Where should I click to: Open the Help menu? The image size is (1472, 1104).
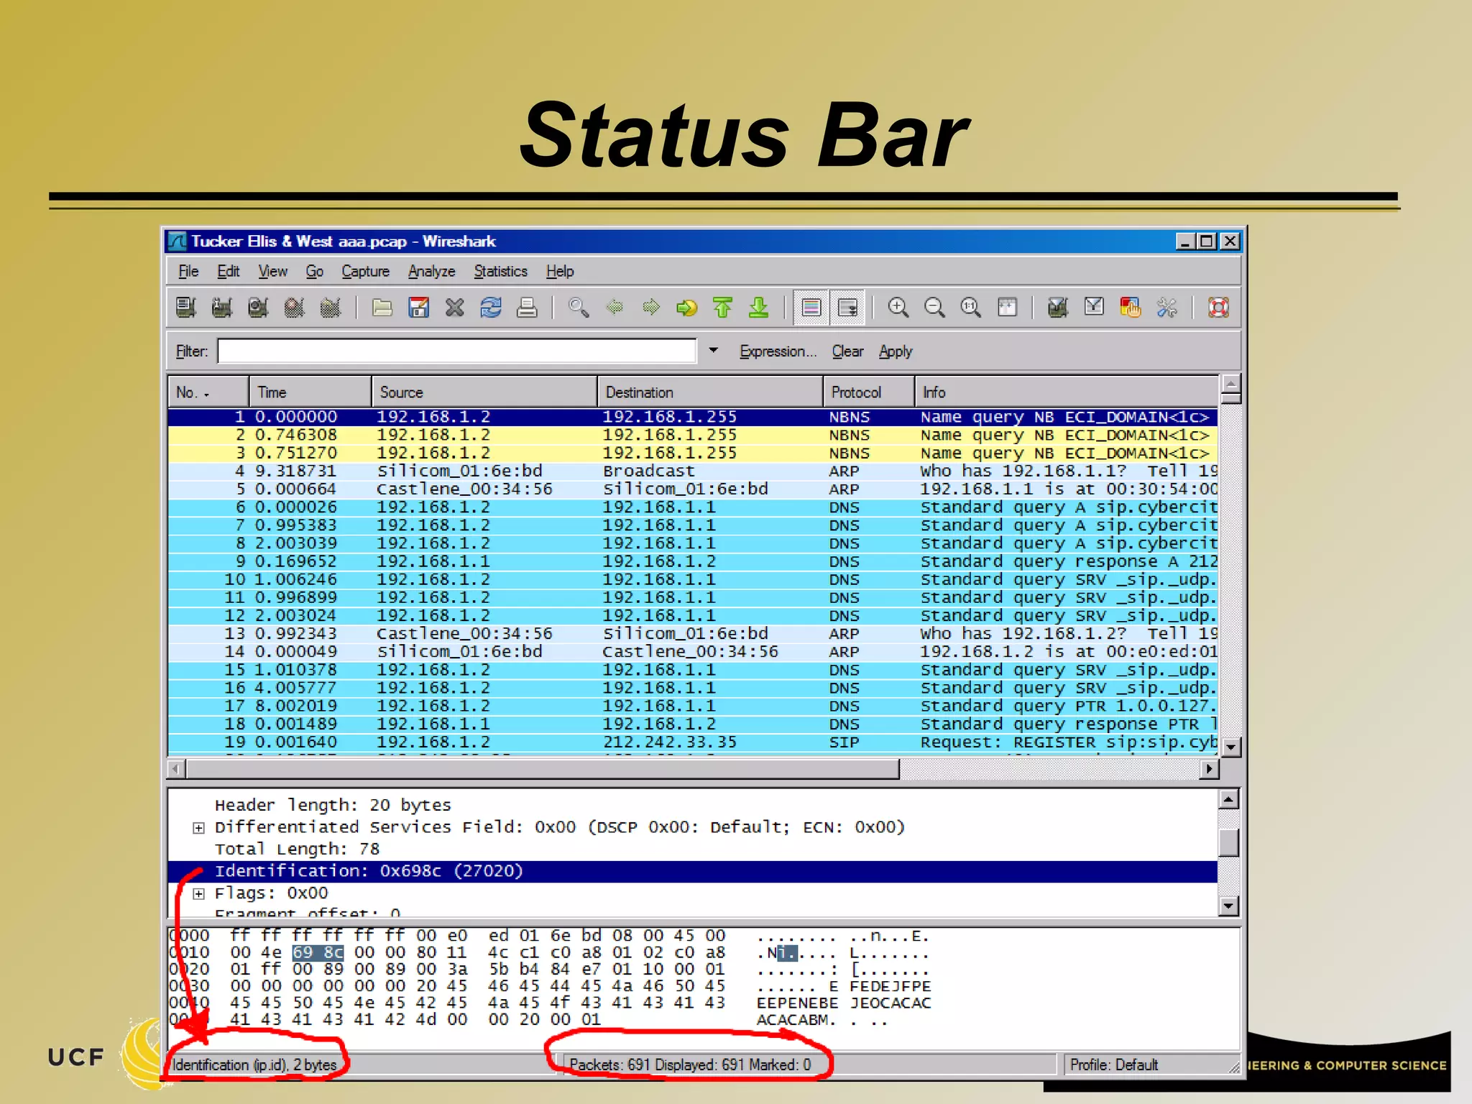tap(560, 272)
